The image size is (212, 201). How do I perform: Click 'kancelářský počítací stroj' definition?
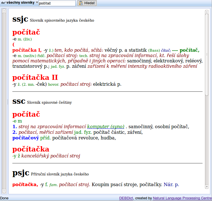pos(51,156)
